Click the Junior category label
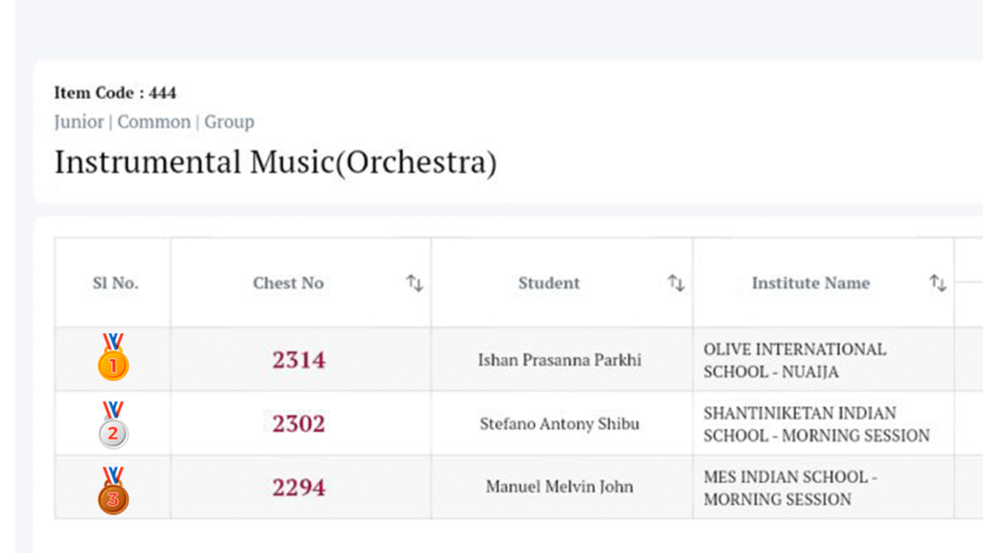Viewport: 983px width, 553px height. point(79,122)
